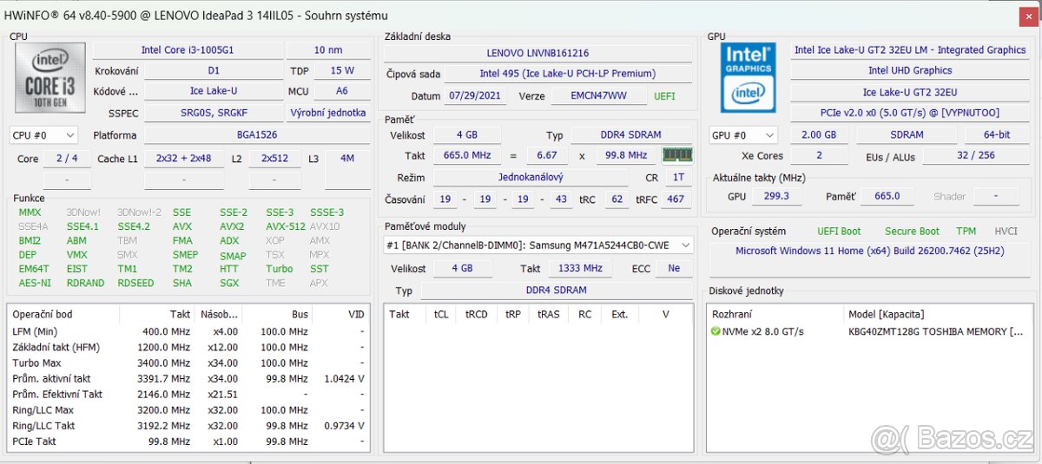Click the Microsoft Windows 11 Home field
This screenshot has height=464, width=1042.
click(x=870, y=252)
